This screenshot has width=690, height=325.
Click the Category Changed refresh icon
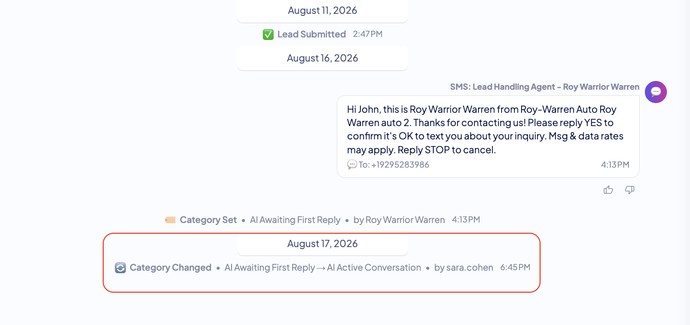(120, 268)
